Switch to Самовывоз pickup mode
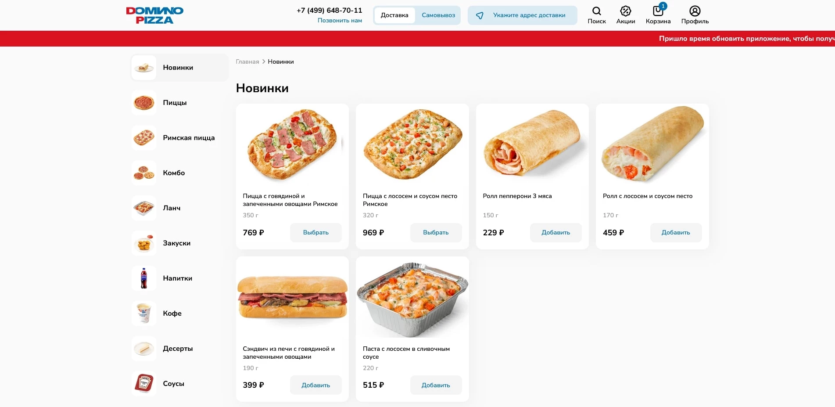Image resolution: width=835 pixels, height=407 pixels. tap(438, 15)
